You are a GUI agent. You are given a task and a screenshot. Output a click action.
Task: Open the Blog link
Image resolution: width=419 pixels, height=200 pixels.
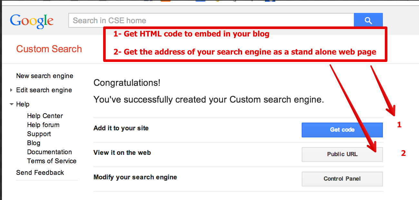[x=34, y=143]
